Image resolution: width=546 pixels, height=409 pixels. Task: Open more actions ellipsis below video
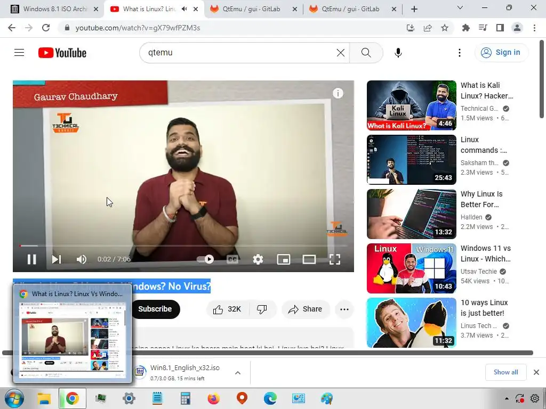(344, 309)
